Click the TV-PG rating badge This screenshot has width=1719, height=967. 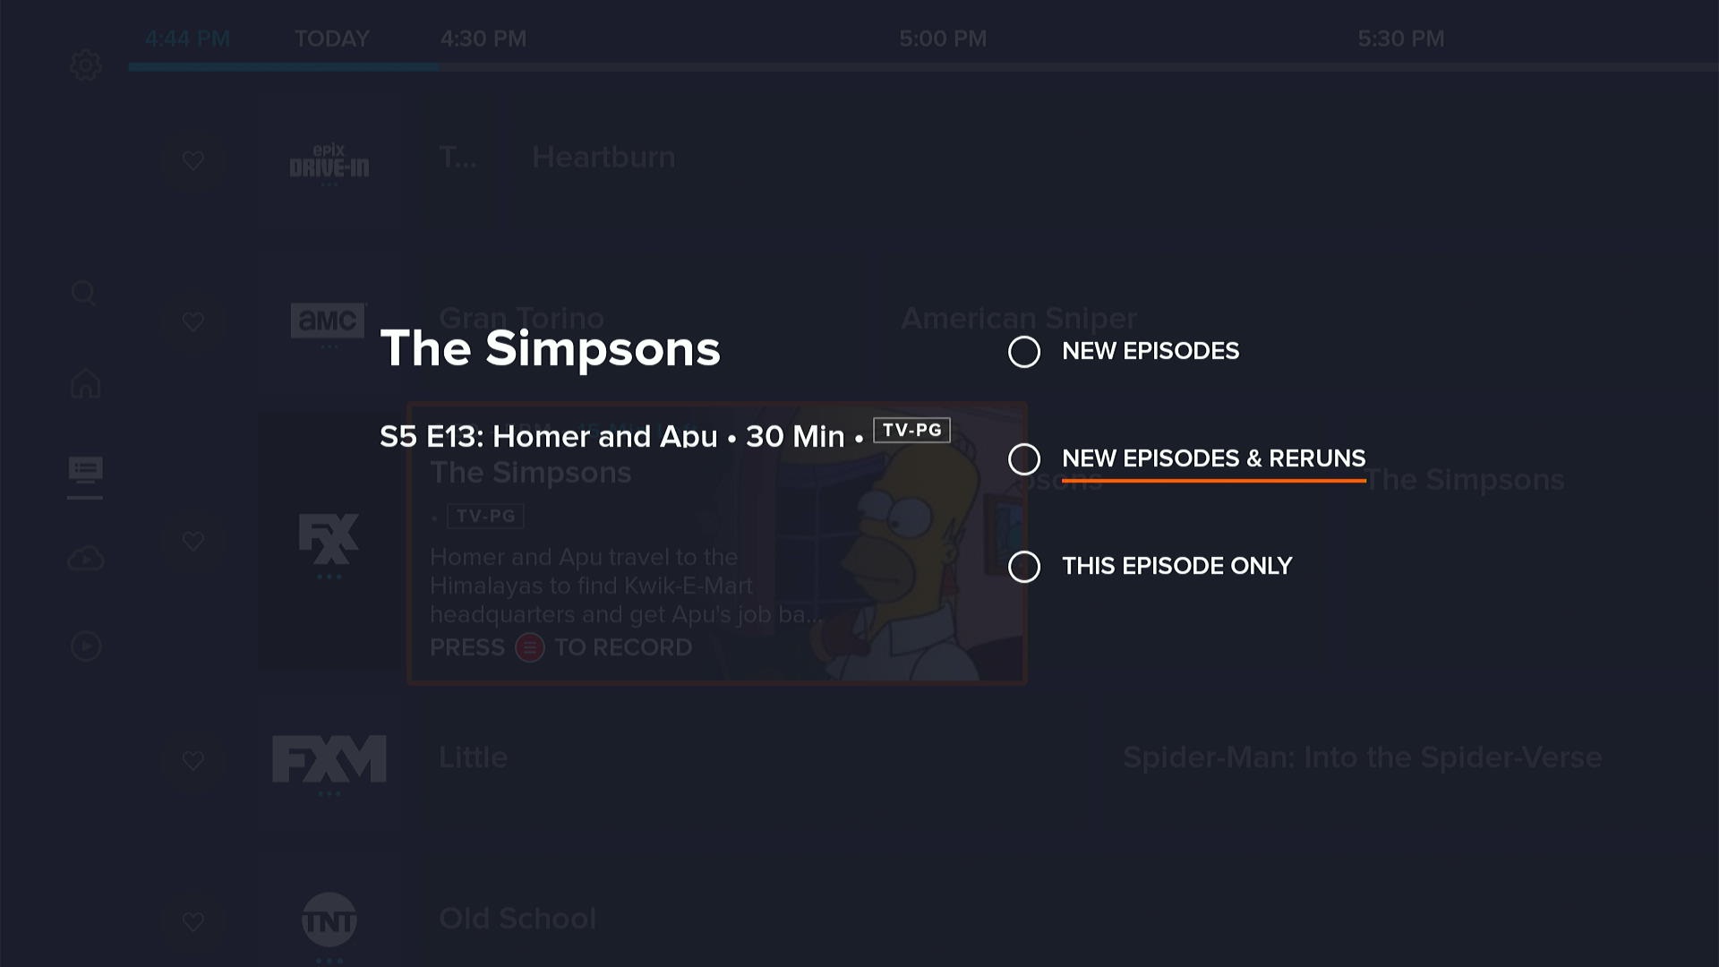click(911, 430)
